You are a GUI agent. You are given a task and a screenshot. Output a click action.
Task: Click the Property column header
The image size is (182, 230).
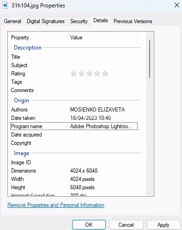38,37
